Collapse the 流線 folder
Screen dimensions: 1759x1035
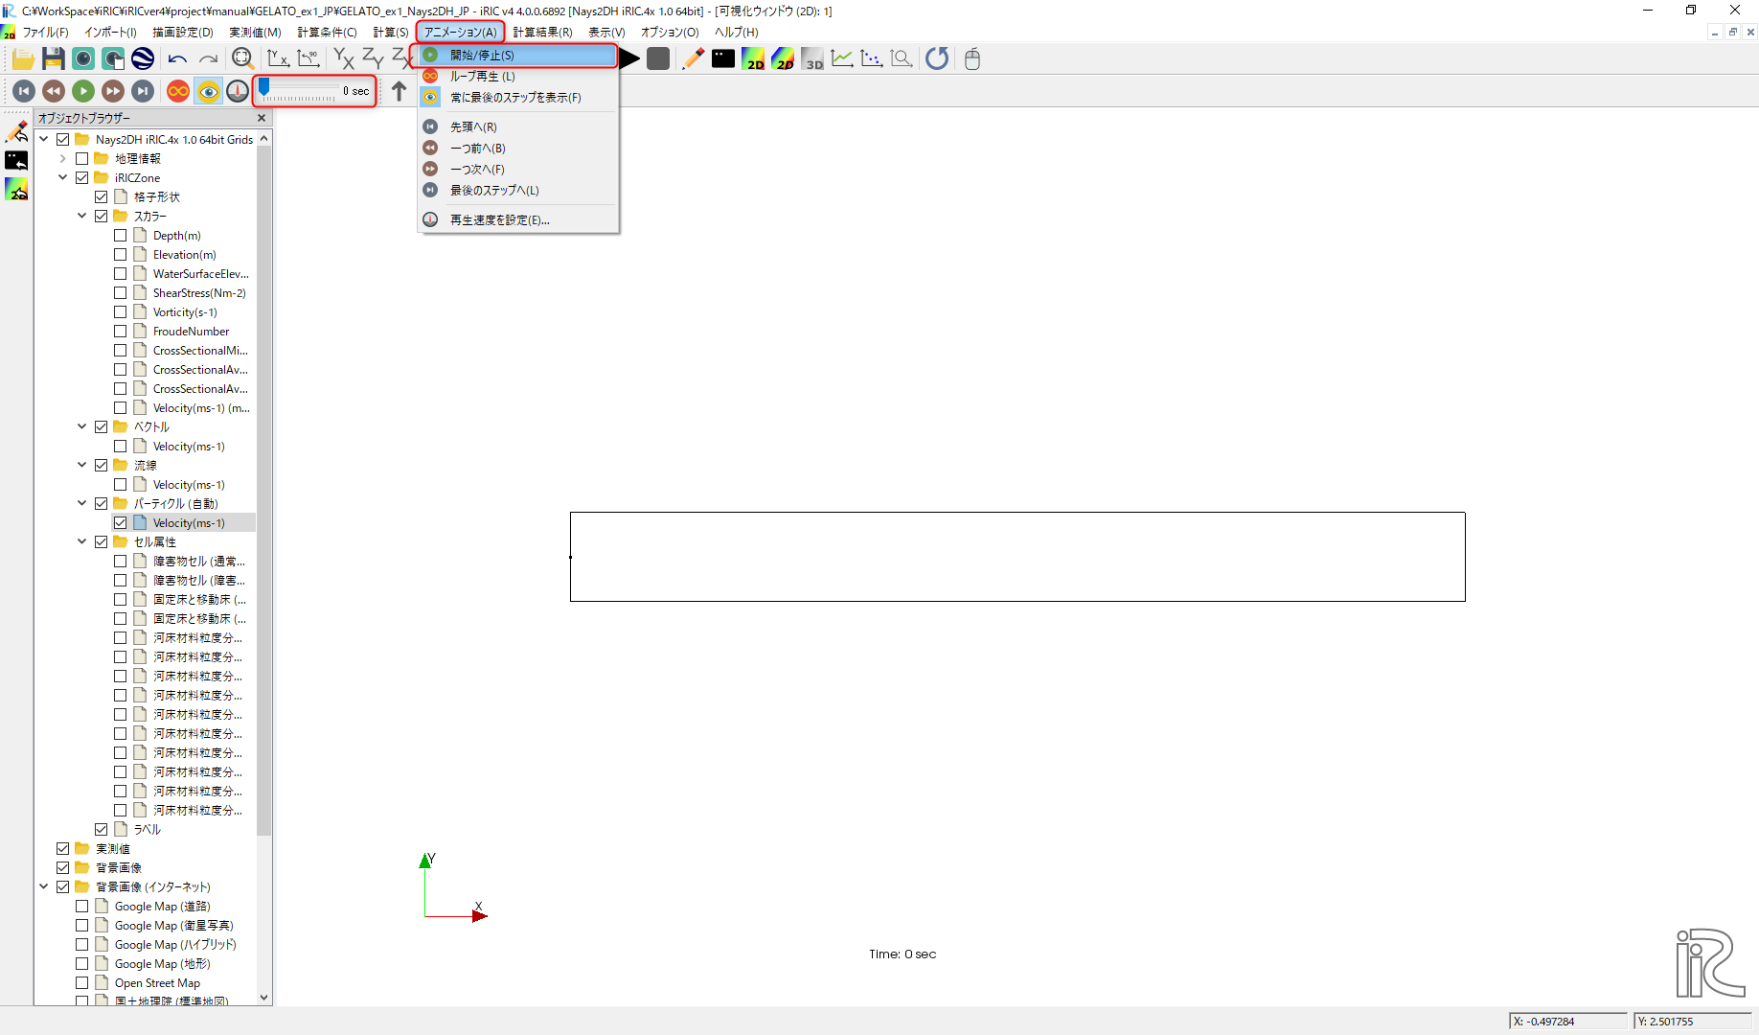click(81, 466)
